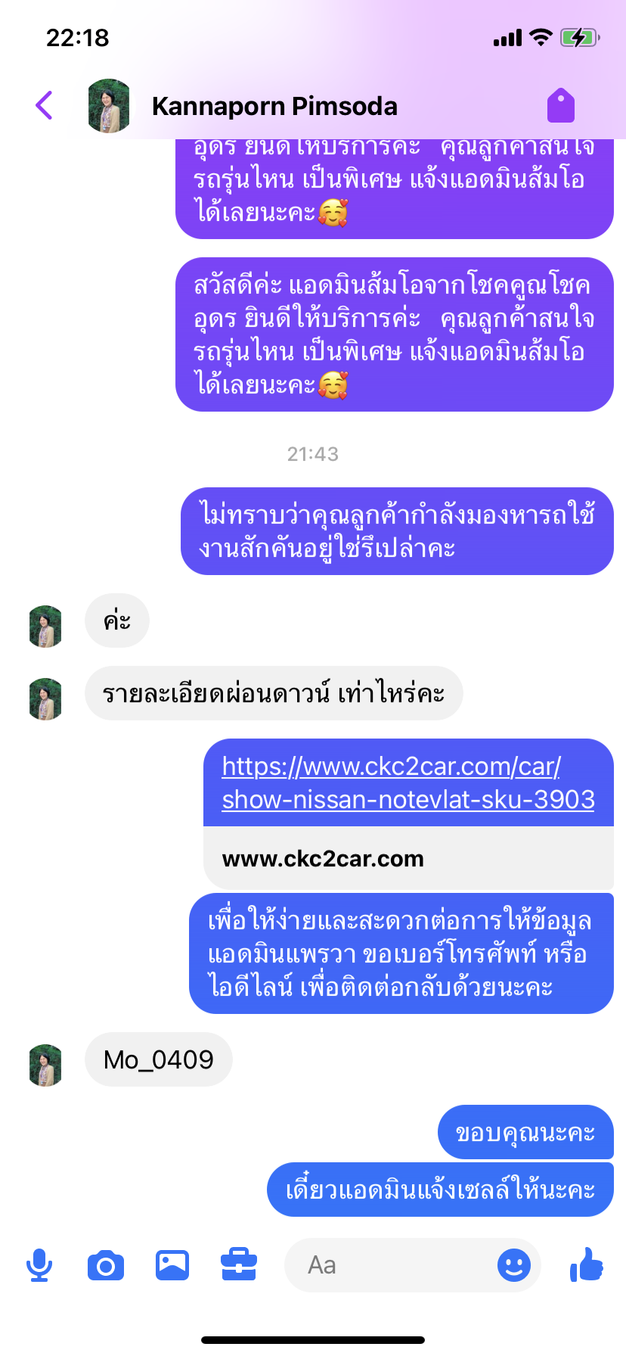Tap the battery charging status icon

pyautogui.click(x=580, y=37)
